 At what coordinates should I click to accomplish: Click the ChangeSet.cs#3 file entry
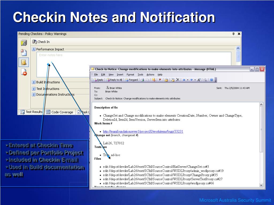(x=156, y=167)
